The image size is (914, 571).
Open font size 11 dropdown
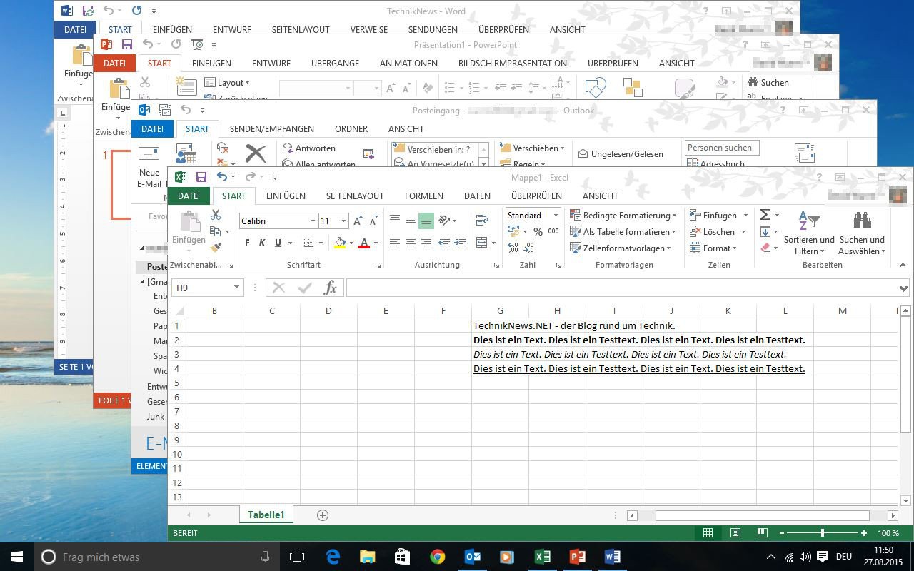click(343, 221)
